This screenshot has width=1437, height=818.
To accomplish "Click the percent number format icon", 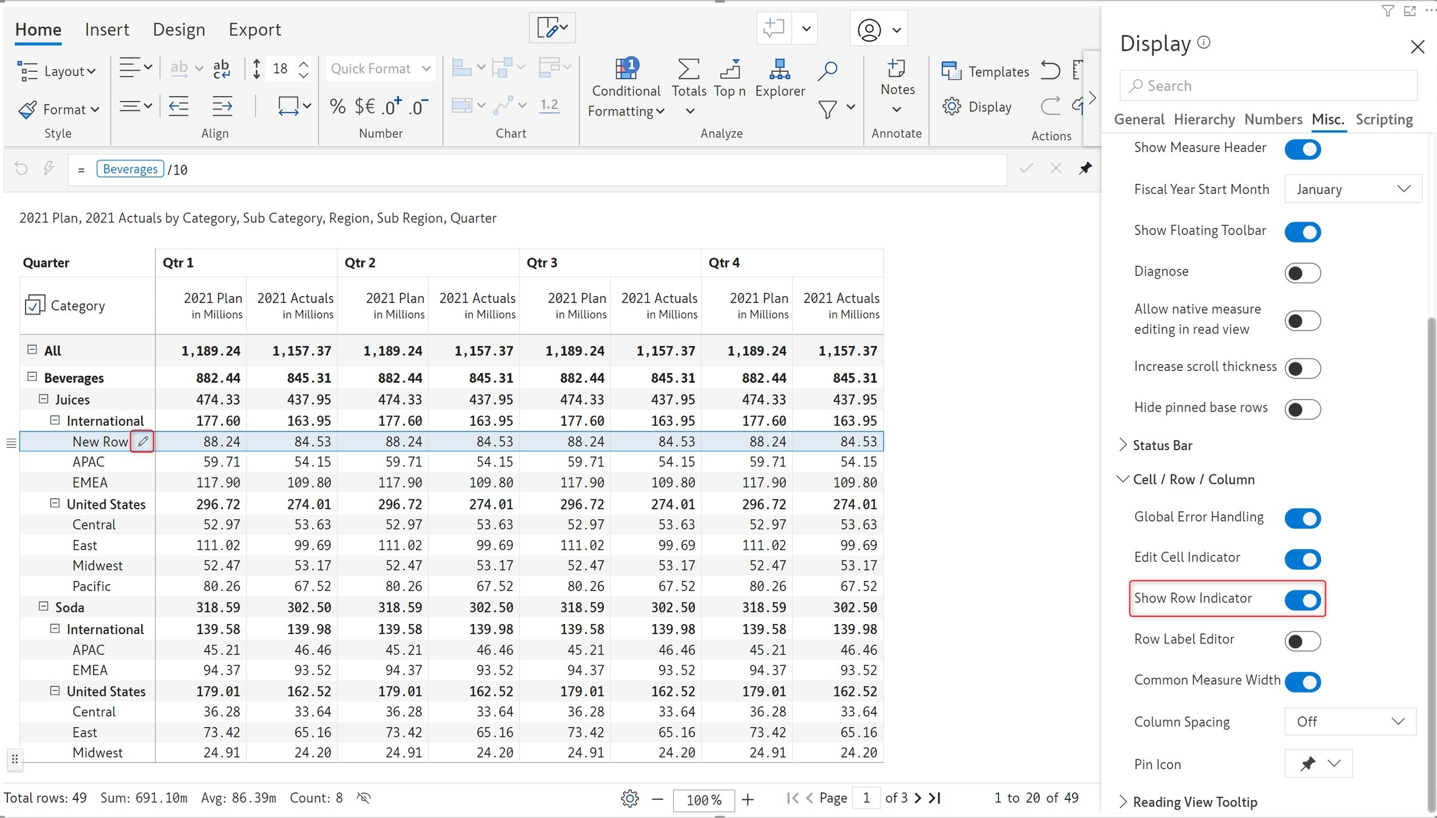I will pos(337,107).
